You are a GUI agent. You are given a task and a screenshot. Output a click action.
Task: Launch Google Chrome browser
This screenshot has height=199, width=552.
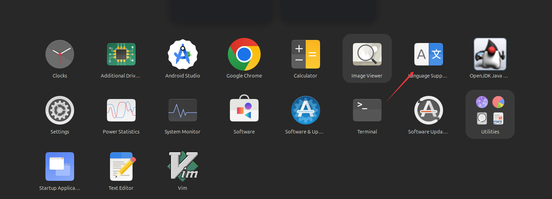click(244, 55)
